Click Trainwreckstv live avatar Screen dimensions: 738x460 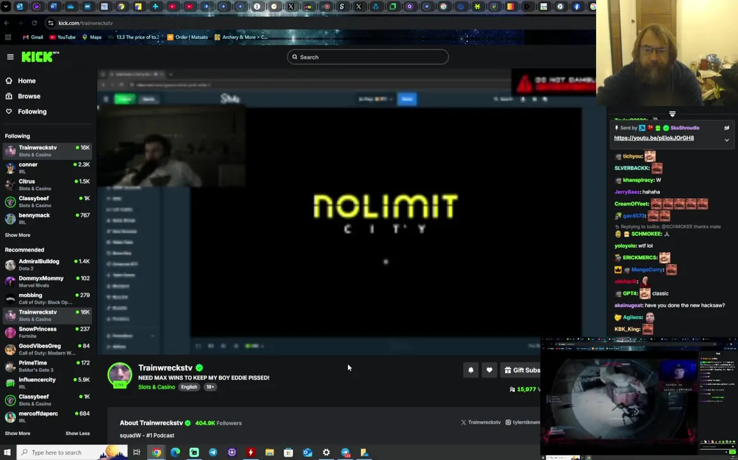point(120,375)
